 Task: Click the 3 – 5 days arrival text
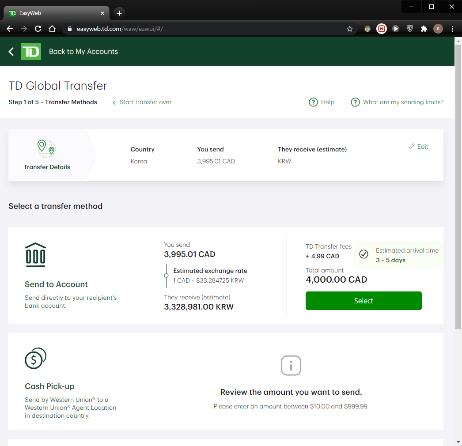(391, 260)
